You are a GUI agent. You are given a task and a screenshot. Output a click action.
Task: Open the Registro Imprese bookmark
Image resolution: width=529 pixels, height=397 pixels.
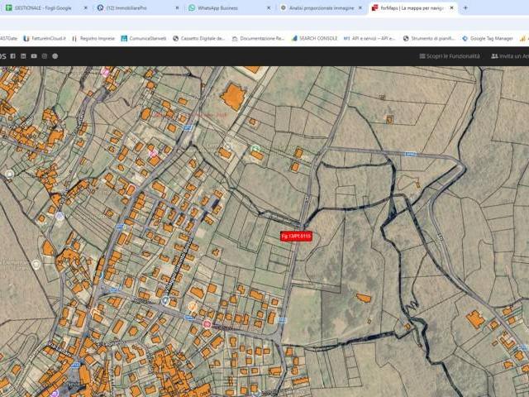tap(93, 39)
